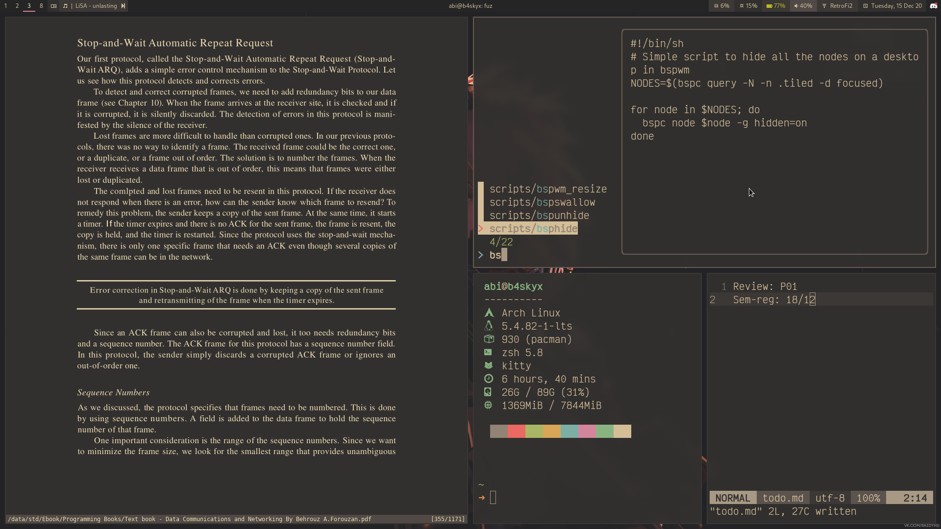The height and width of the screenshot is (529, 941).
Task: Click the red color block in fetch palette
Action: (516, 431)
